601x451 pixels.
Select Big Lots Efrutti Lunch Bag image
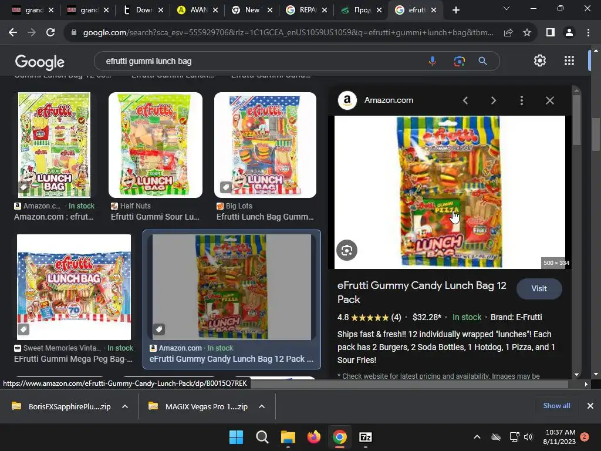[265, 145]
